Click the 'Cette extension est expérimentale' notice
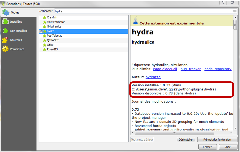 [172, 23]
